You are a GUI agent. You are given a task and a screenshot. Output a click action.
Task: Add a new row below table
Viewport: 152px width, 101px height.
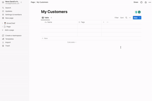coord(91,38)
